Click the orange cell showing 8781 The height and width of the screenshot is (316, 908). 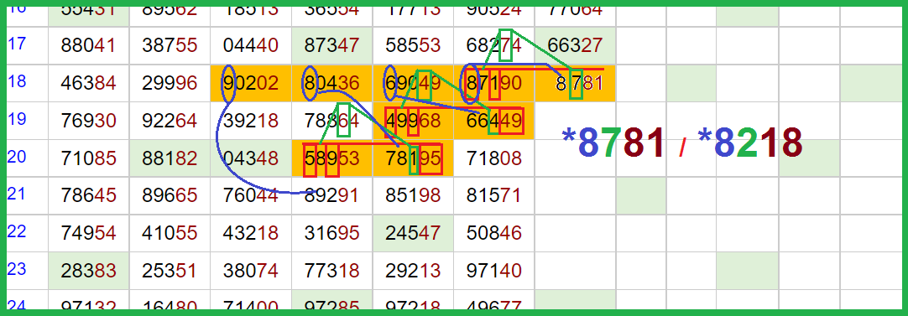coord(575,83)
